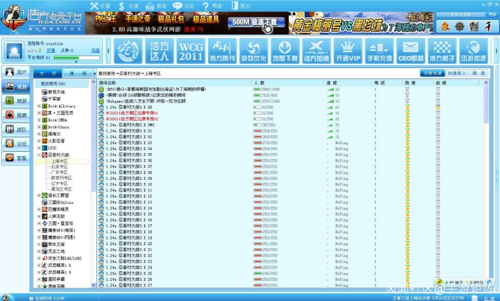Open the 用户 user sidebar section
Image resolution: width=500 pixels, height=301 pixels.
[16, 72]
